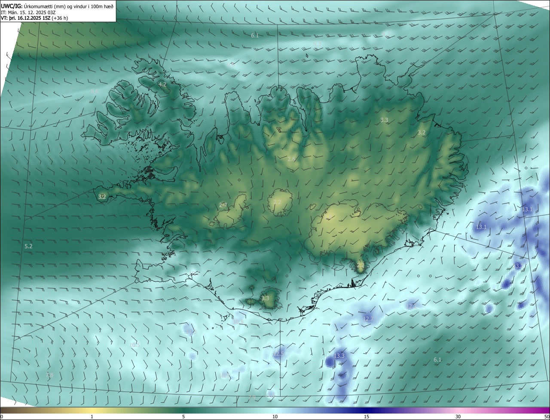
Task: Click the 3.3 value in northeast Iceland
Action: point(384,120)
